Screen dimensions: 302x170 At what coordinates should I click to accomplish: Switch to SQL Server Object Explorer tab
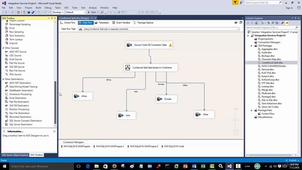[15, 155]
